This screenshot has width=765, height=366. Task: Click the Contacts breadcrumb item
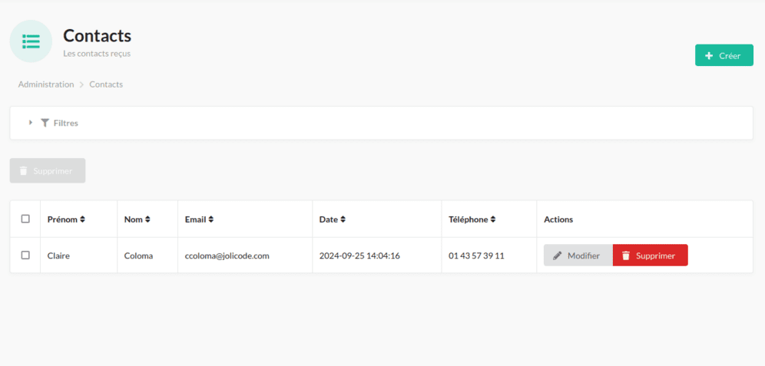(x=106, y=84)
